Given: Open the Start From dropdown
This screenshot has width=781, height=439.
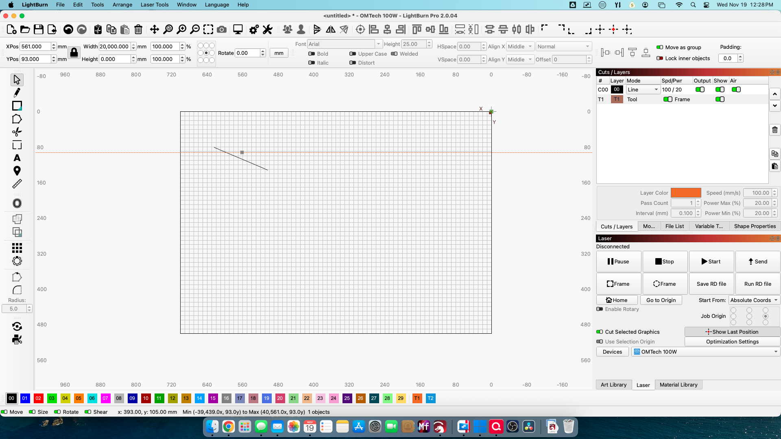Looking at the screenshot, I should pyautogui.click(x=753, y=300).
